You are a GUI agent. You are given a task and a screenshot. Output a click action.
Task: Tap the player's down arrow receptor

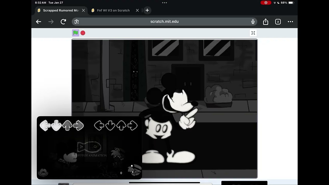pos(110,126)
